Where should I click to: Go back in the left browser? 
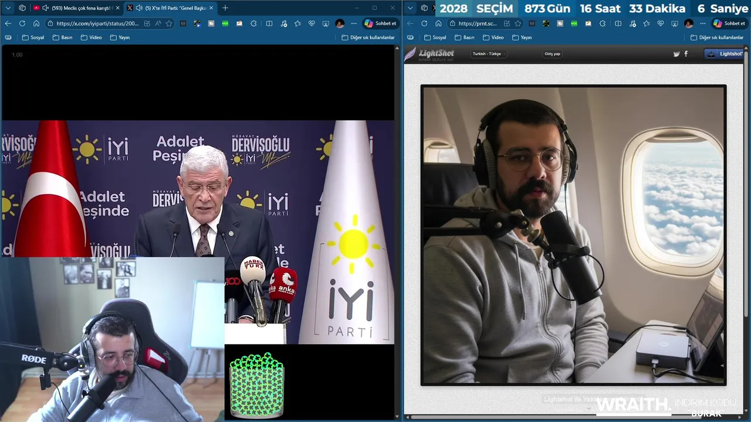[x=8, y=23]
